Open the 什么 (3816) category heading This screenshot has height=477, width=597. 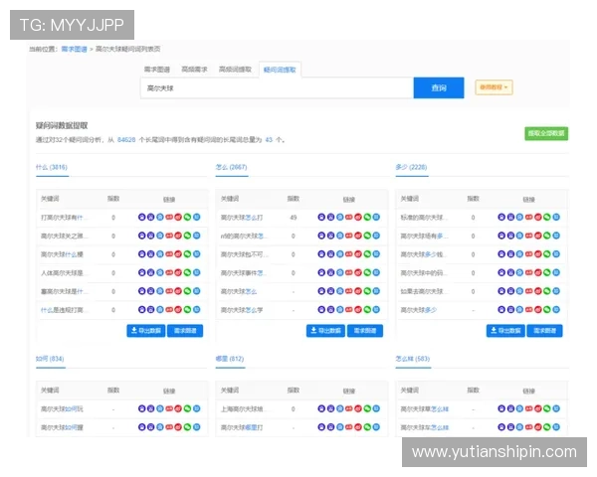point(52,167)
